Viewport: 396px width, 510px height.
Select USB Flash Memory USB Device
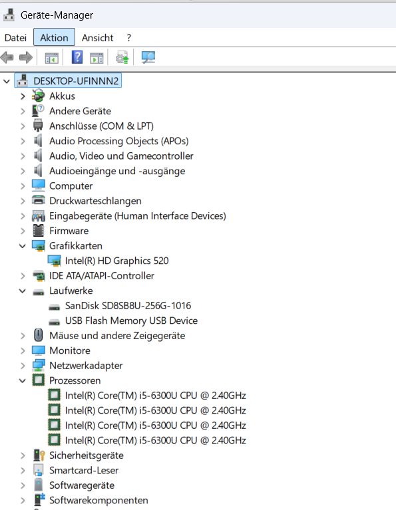point(131,320)
